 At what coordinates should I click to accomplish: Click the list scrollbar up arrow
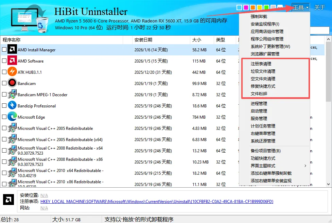coord(328,39)
